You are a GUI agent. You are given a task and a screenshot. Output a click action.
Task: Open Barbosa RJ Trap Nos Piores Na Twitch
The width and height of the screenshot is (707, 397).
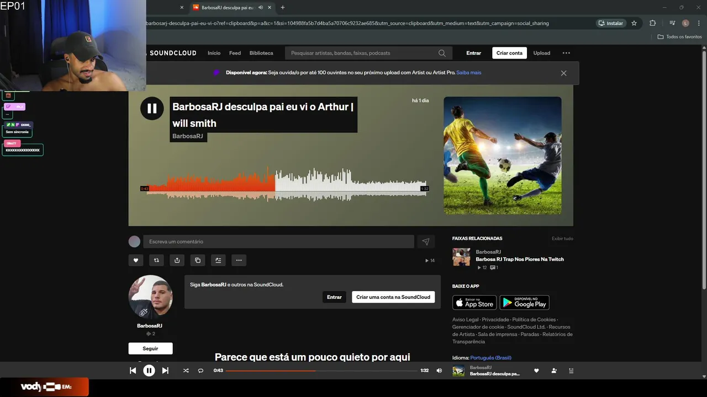[520, 259]
